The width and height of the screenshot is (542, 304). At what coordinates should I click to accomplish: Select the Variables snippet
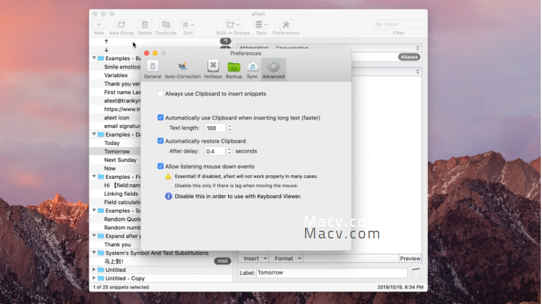(x=116, y=75)
